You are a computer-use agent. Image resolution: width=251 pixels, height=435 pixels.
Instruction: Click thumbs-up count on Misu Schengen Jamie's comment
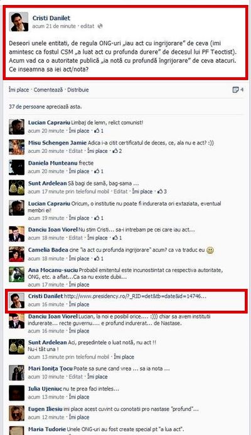[x=117, y=151]
